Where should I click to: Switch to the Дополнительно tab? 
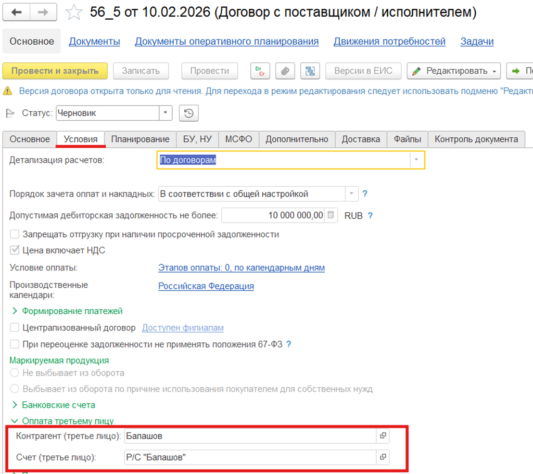click(x=297, y=139)
